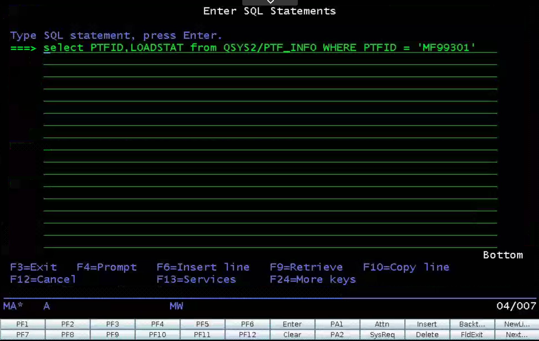The height and width of the screenshot is (341, 539).
Task: Click the SysReq keypad button
Action: coord(382,335)
